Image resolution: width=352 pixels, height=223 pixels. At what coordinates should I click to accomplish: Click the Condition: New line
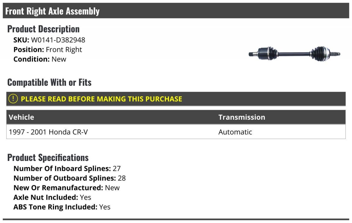[40, 59]
